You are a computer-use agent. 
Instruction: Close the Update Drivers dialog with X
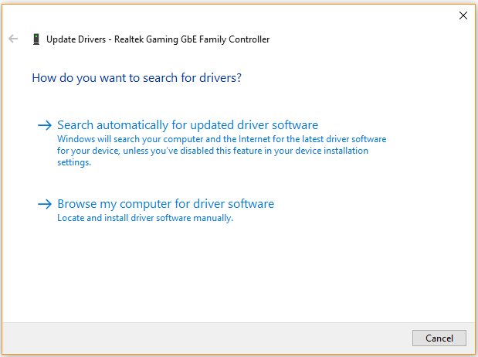pos(463,15)
